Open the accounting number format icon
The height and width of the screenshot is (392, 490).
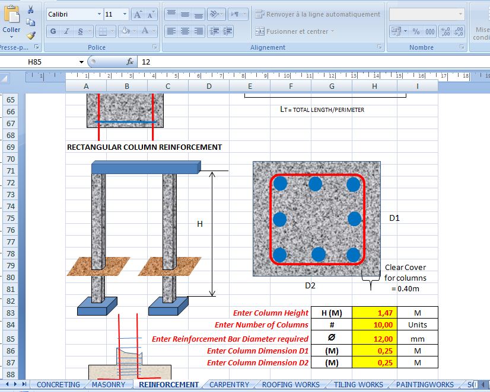396,31
